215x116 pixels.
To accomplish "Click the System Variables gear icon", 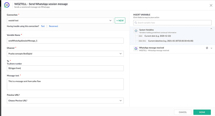I will click(136, 31).
